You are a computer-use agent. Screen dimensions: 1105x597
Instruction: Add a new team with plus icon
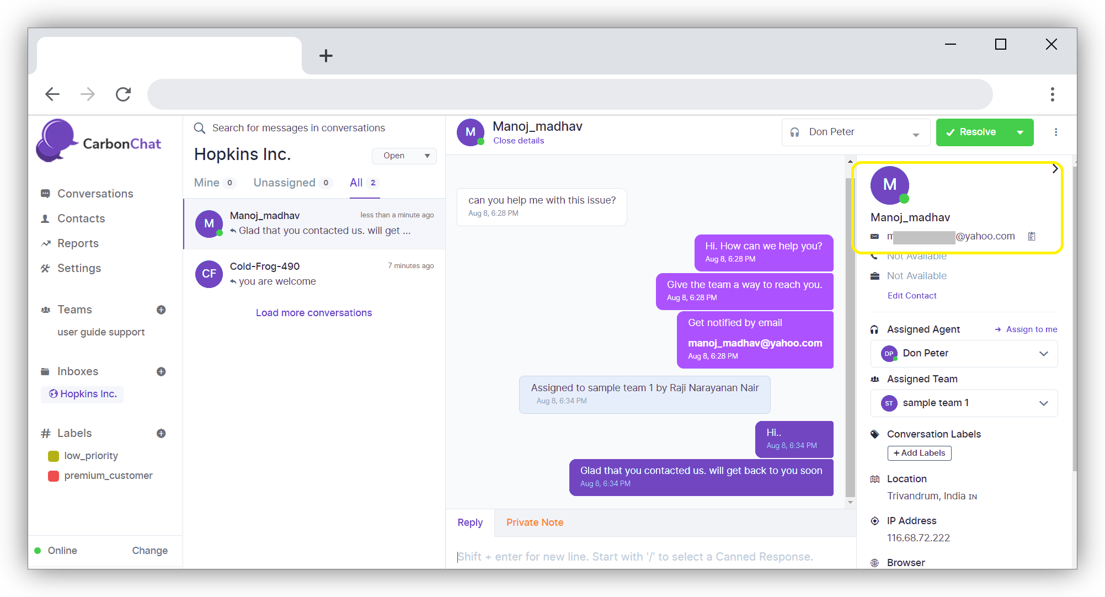click(x=161, y=310)
